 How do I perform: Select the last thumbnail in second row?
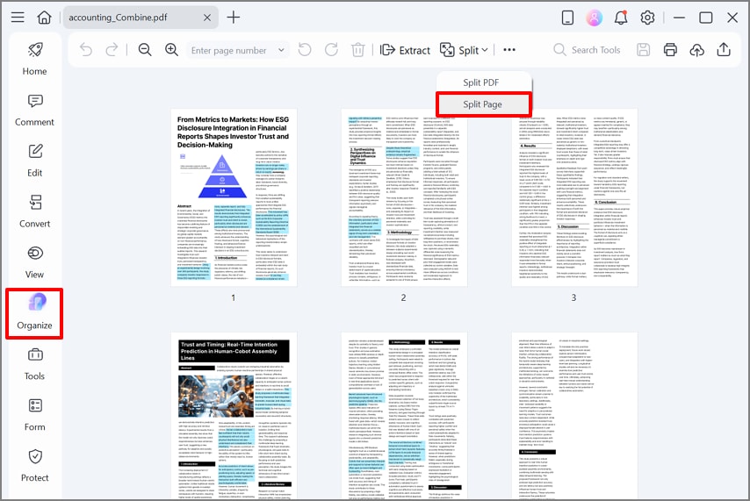pos(574,417)
